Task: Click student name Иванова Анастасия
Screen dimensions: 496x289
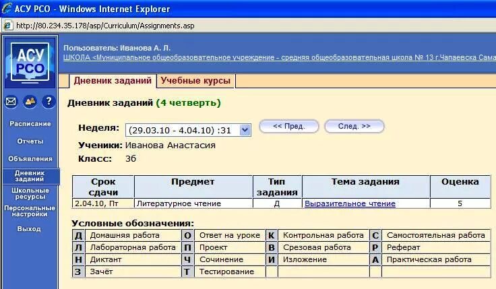Action: [170, 146]
